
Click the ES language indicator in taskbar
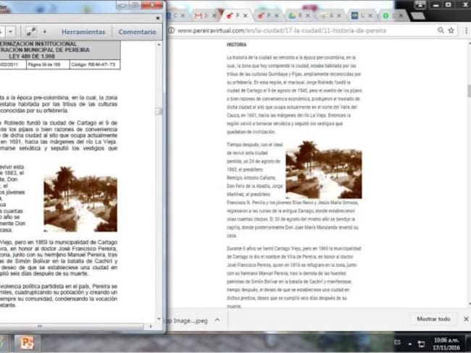[x=398, y=342]
